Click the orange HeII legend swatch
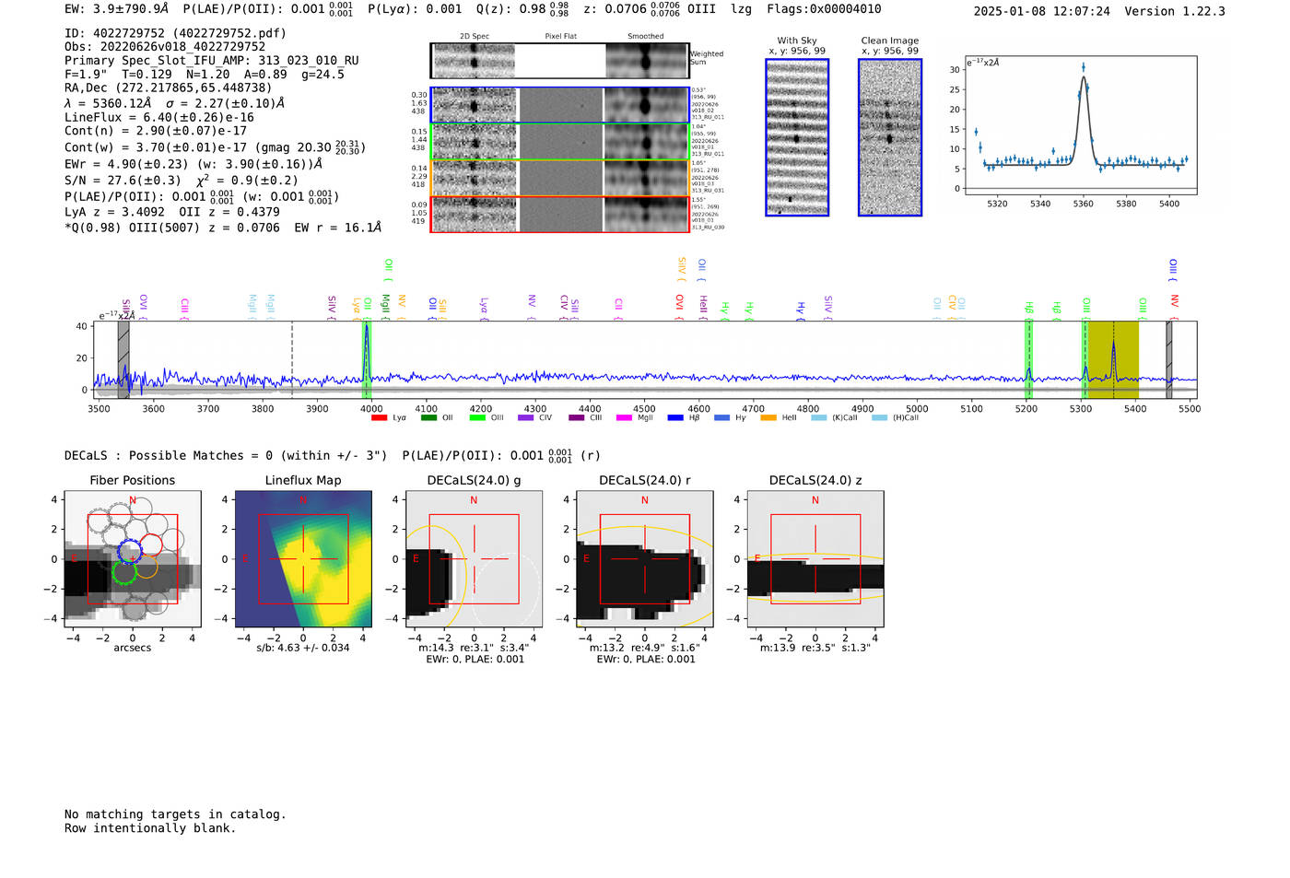The image size is (1290, 878). 768,418
